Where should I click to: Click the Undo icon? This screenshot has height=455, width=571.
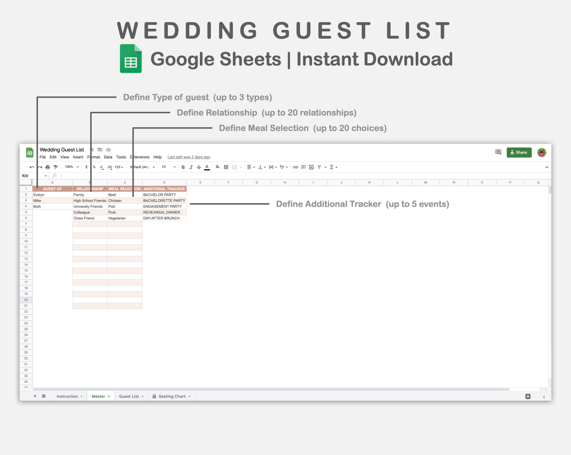[x=31, y=167]
